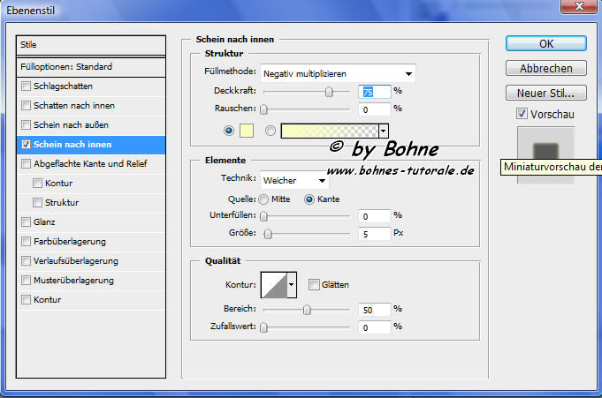The width and height of the screenshot is (602, 398).
Task: Click the Rauschen value field
Action: [x=374, y=109]
